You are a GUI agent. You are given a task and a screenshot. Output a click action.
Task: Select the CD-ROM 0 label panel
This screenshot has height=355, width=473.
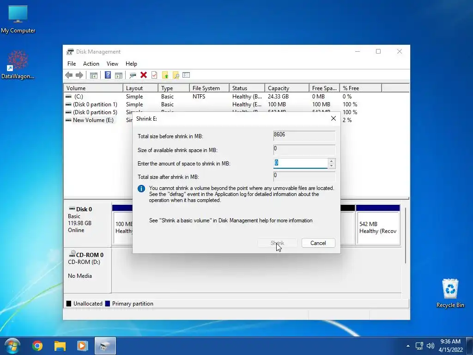[87, 270]
